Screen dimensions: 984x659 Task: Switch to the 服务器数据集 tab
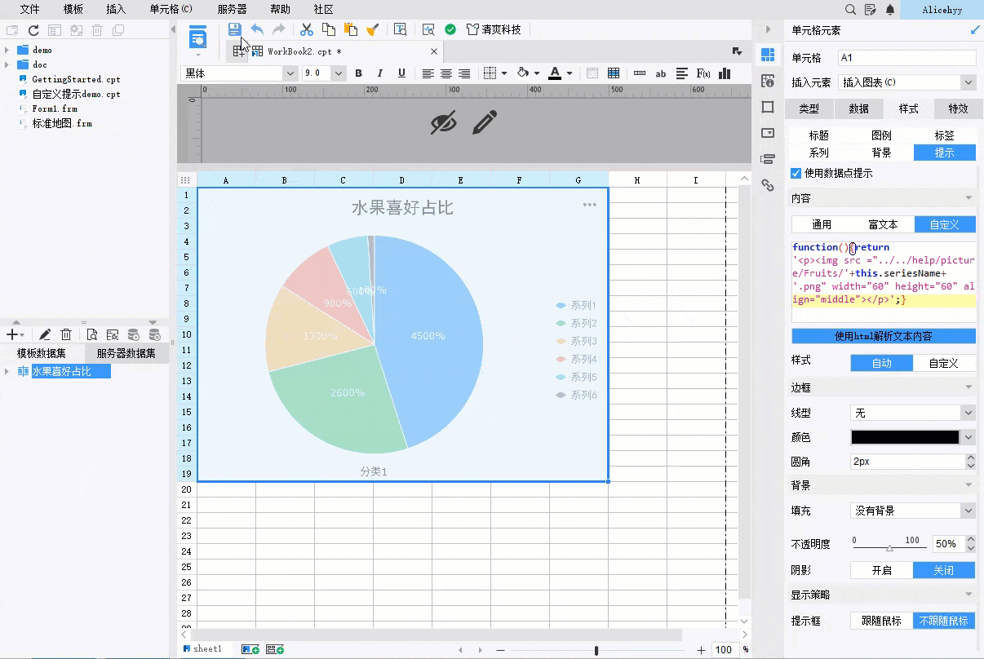point(126,353)
